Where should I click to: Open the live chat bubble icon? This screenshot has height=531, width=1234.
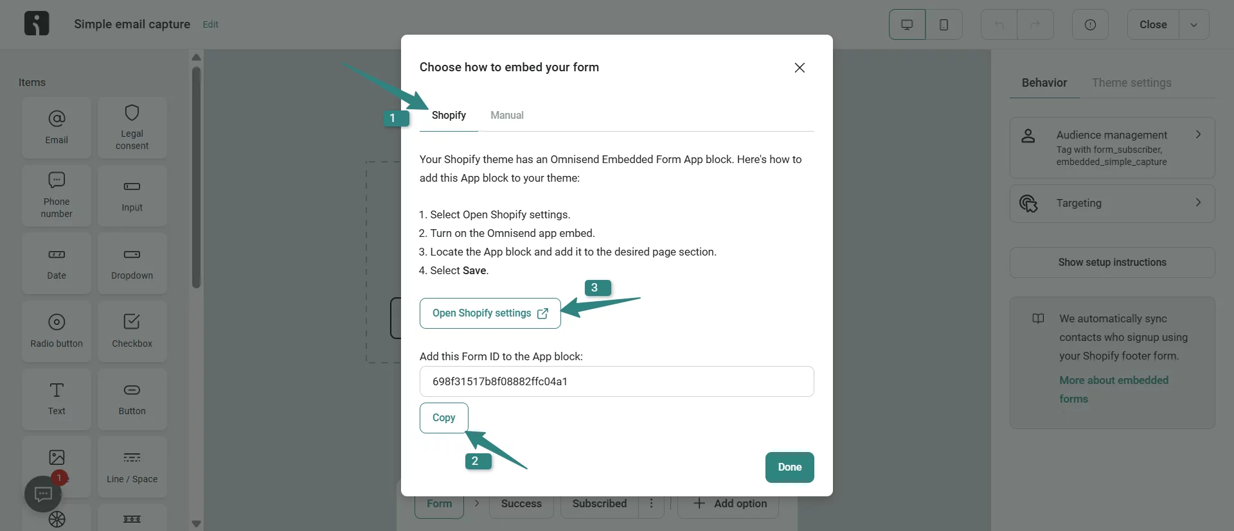43,494
